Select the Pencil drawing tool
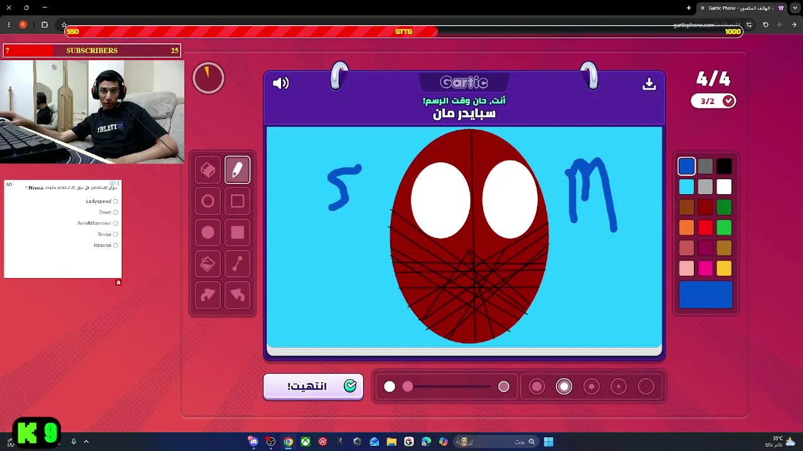 (237, 170)
